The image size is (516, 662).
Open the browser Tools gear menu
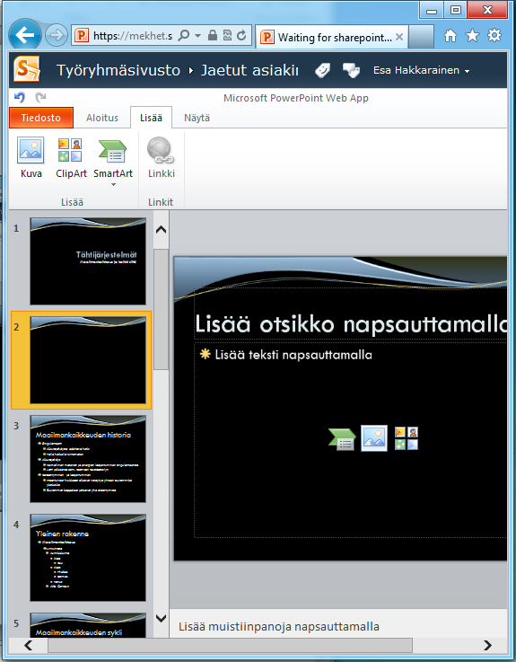click(494, 36)
